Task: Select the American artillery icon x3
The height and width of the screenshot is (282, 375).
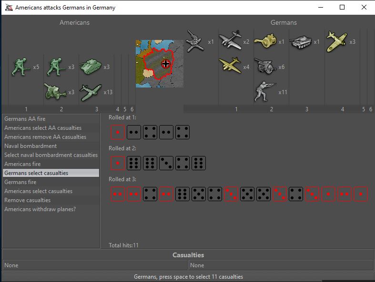Action: 55,92
